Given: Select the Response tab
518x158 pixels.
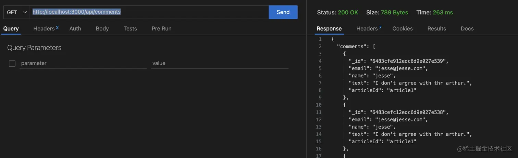Looking at the screenshot, I should tap(329, 29).
